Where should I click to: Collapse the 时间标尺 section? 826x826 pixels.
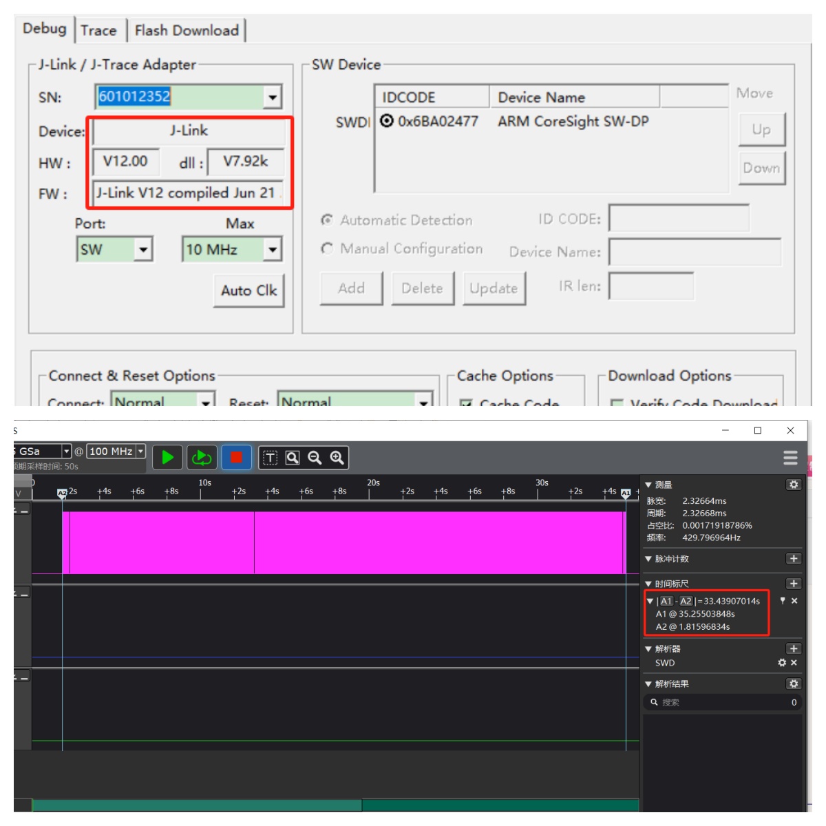point(648,583)
